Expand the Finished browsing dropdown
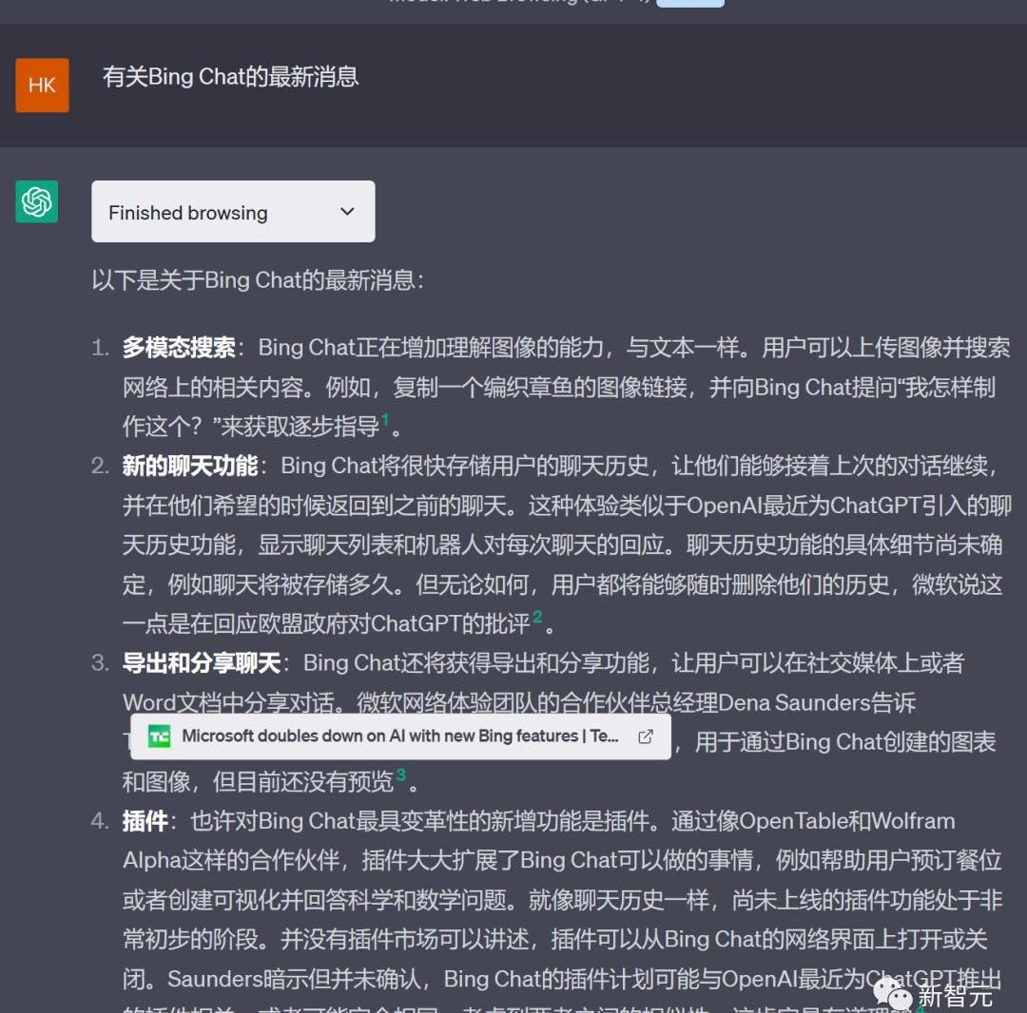 (233, 211)
